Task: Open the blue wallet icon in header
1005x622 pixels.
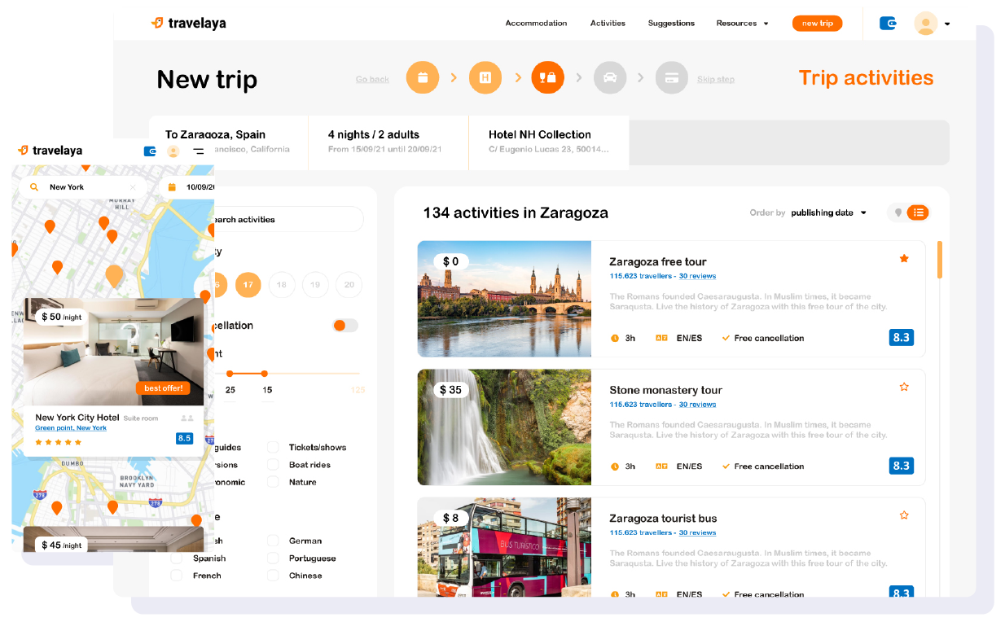Action: pyautogui.click(x=889, y=24)
